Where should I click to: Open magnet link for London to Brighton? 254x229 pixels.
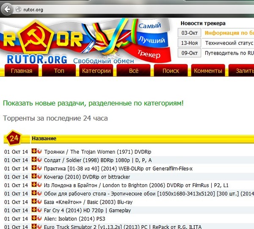39,185
